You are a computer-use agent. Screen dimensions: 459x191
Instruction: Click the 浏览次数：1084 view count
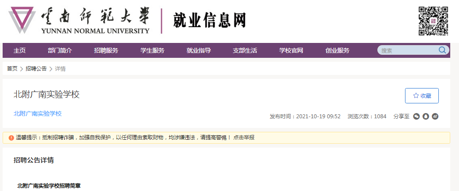point(367,117)
